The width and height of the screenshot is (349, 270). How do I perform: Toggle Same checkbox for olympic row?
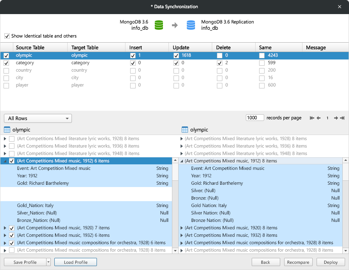(262, 56)
